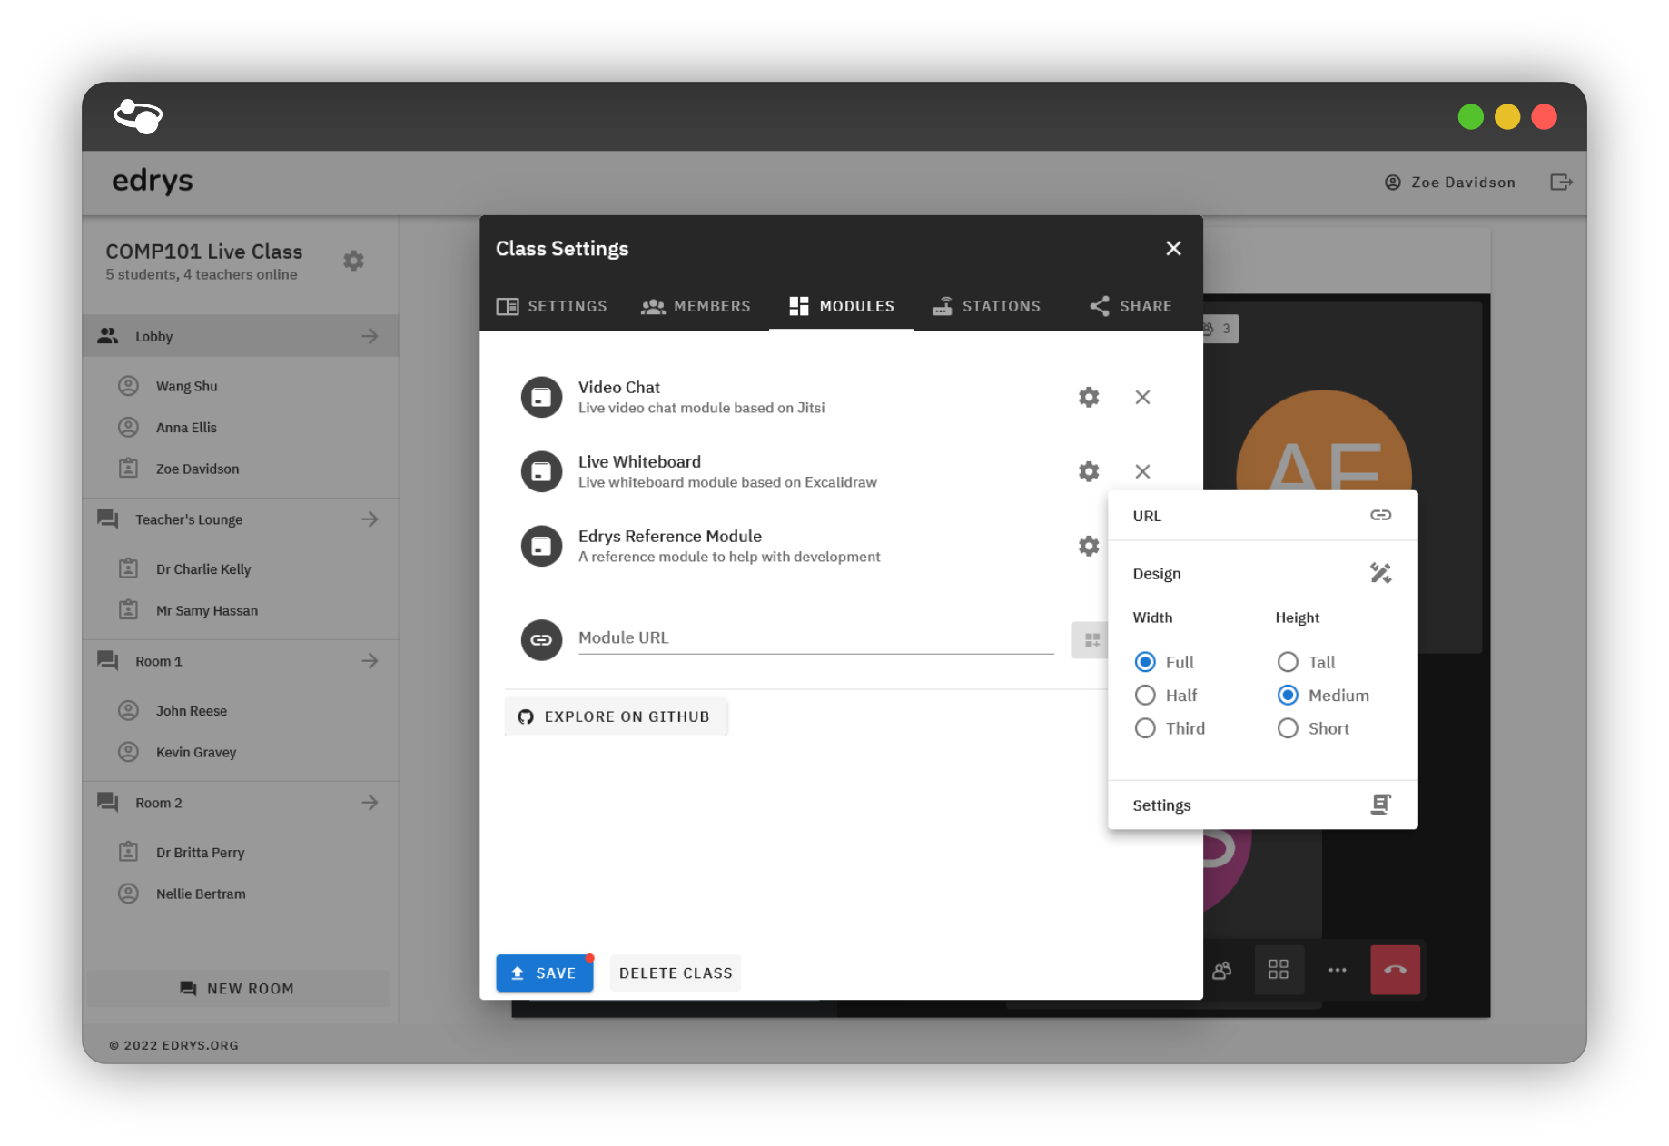The height and width of the screenshot is (1146, 1669).
Task: Click the add-module grid icon beside Module URL
Action: point(1091,640)
